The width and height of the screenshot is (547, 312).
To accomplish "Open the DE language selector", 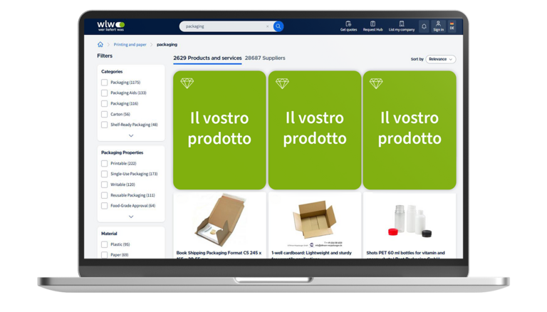I will pos(452,26).
